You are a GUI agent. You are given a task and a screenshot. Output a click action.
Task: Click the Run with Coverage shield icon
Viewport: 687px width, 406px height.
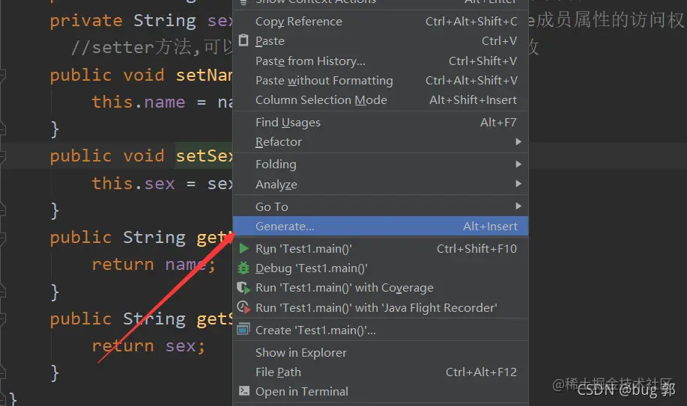pos(243,288)
